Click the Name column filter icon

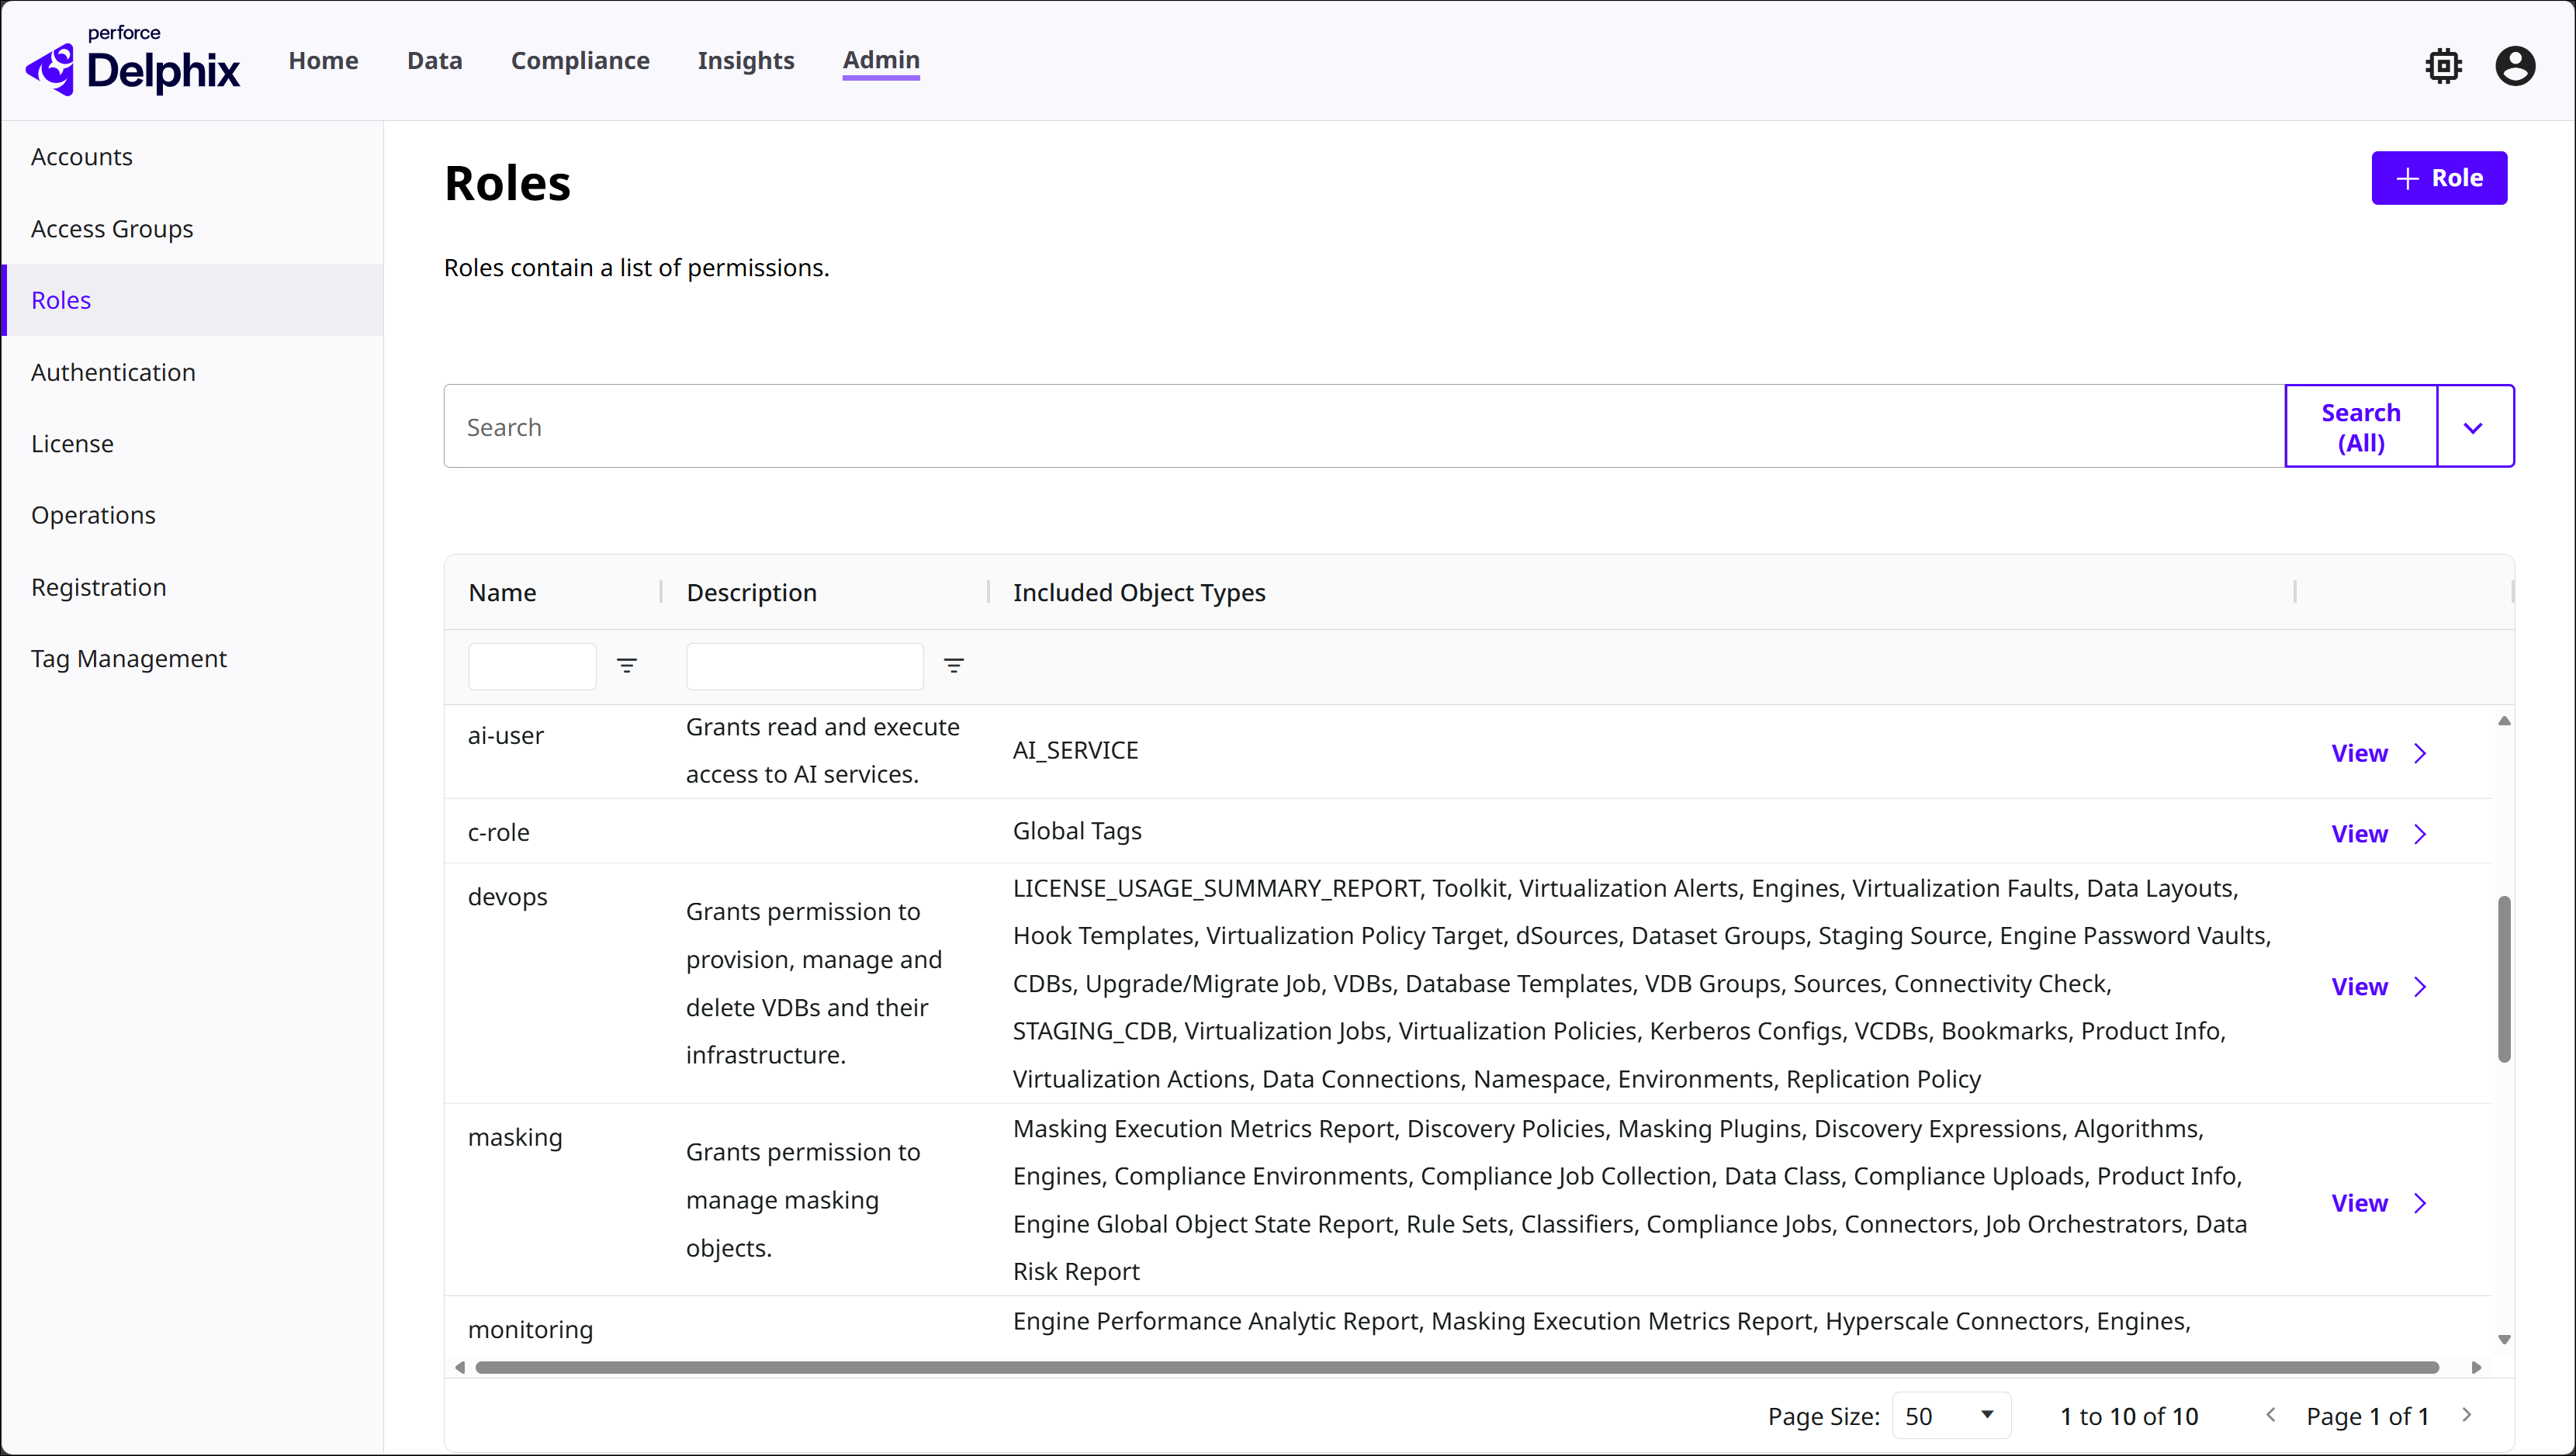pyautogui.click(x=627, y=666)
